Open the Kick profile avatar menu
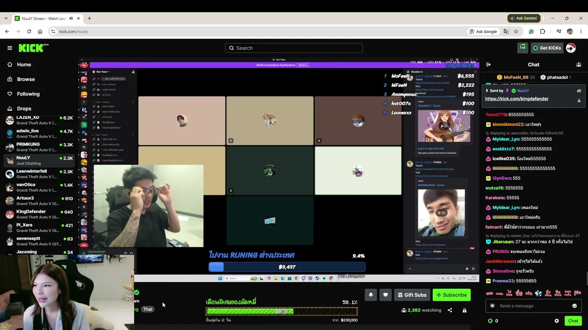The image size is (588, 330). [x=571, y=48]
